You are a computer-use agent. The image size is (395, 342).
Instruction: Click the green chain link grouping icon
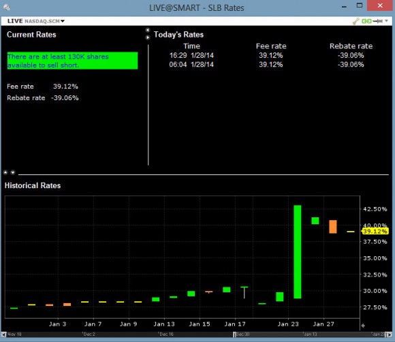(x=366, y=21)
